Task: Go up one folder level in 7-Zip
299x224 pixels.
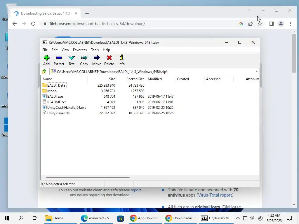Action: pyautogui.click(x=44, y=72)
